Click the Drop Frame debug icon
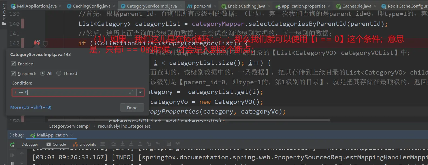This screenshot has height=165, width=428. [x=149, y=144]
